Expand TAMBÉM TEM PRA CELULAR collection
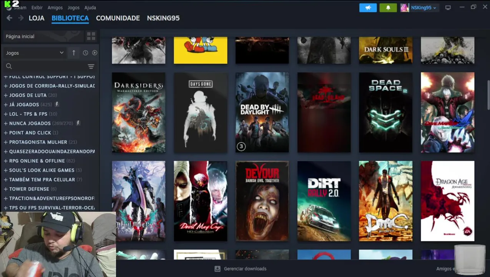This screenshot has height=277, width=490. 6,180
